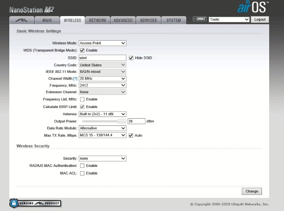Open the Ubiquiti logo tab

22,20
